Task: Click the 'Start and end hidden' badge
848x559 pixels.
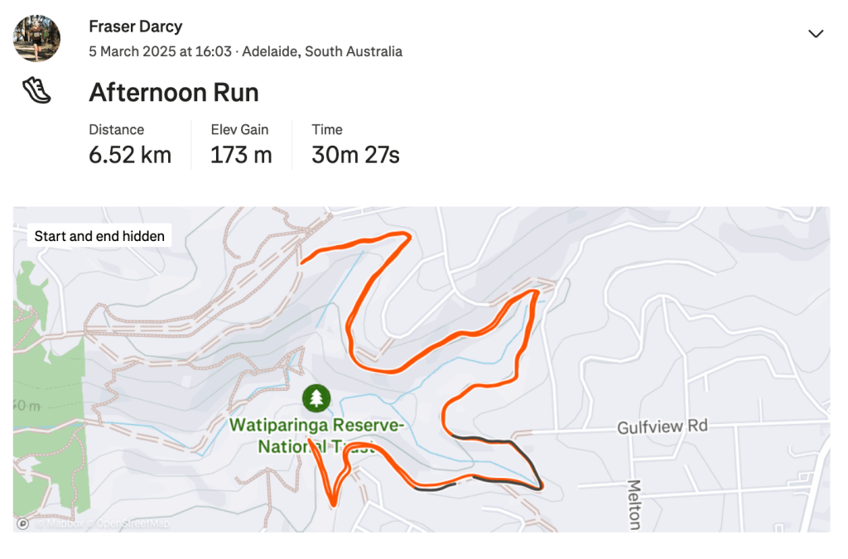Action: coord(99,236)
